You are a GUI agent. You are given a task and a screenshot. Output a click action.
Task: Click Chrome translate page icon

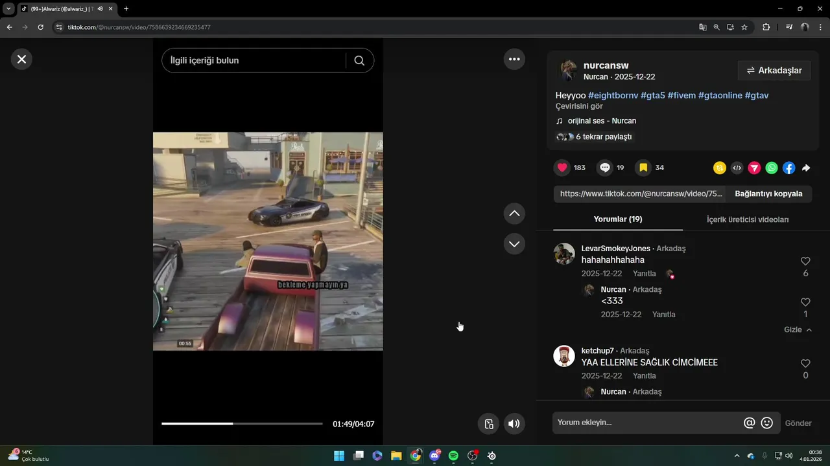pos(702,27)
